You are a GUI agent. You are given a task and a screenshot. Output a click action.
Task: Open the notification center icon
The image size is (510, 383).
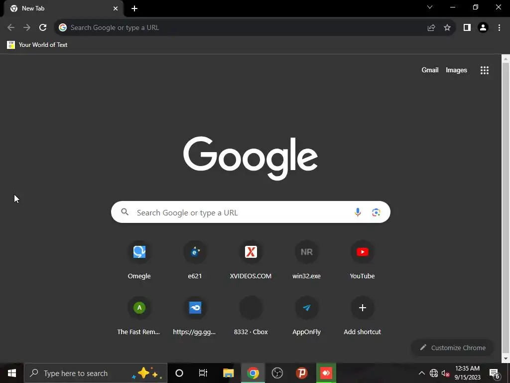[x=495, y=373]
